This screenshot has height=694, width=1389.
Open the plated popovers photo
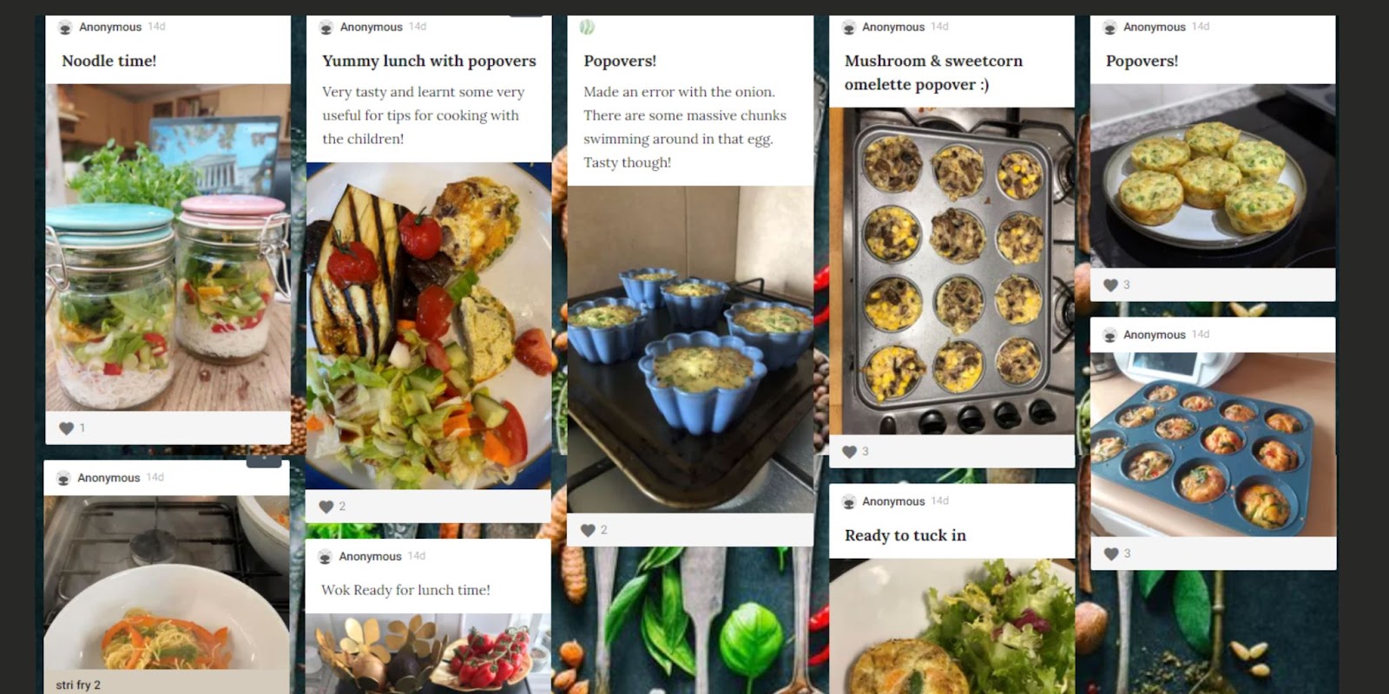click(1213, 175)
